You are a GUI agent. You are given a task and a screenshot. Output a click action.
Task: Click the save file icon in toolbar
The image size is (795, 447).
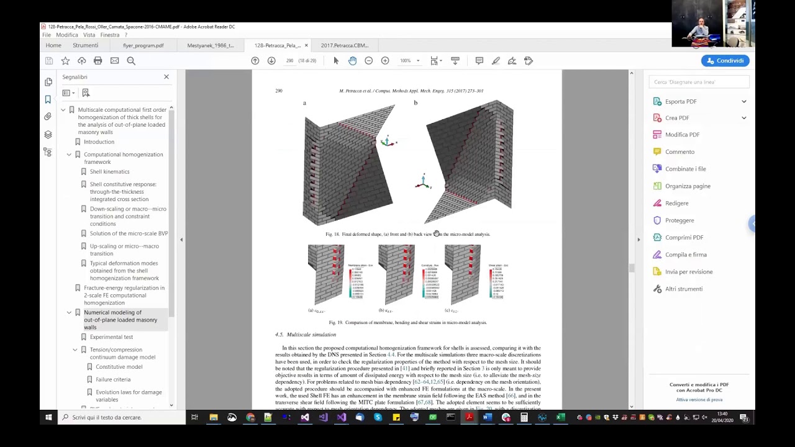point(49,61)
